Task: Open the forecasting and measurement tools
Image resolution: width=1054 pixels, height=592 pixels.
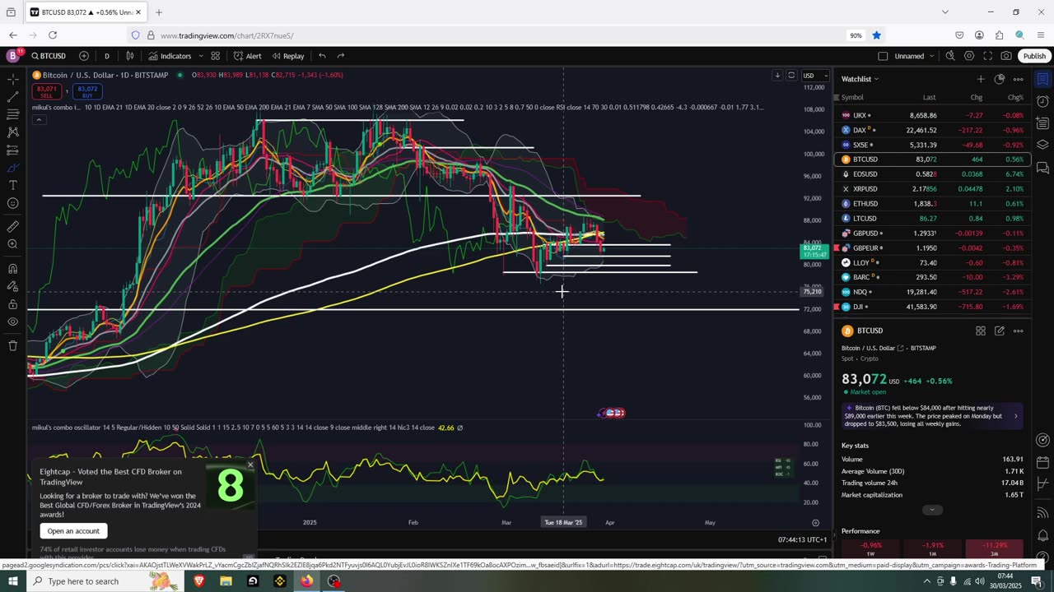Action: (x=12, y=150)
